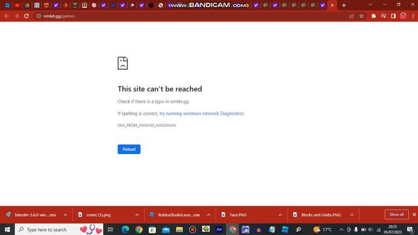Image resolution: width=418 pixels, height=235 pixels.
Task: Switch to the Google Drive tab
Action: click(27, 5)
